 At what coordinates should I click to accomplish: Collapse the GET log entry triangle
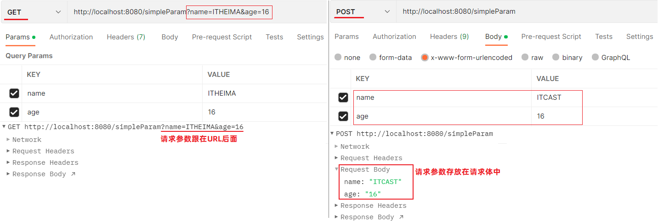pyautogui.click(x=4, y=127)
